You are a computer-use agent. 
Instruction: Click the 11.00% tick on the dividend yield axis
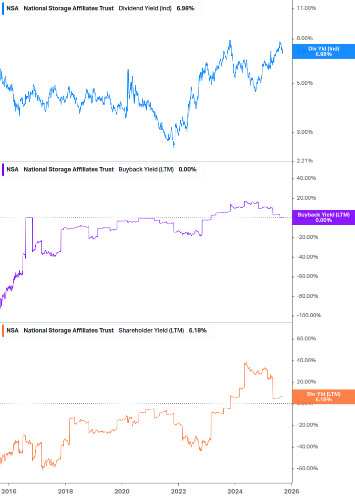pyautogui.click(x=306, y=8)
